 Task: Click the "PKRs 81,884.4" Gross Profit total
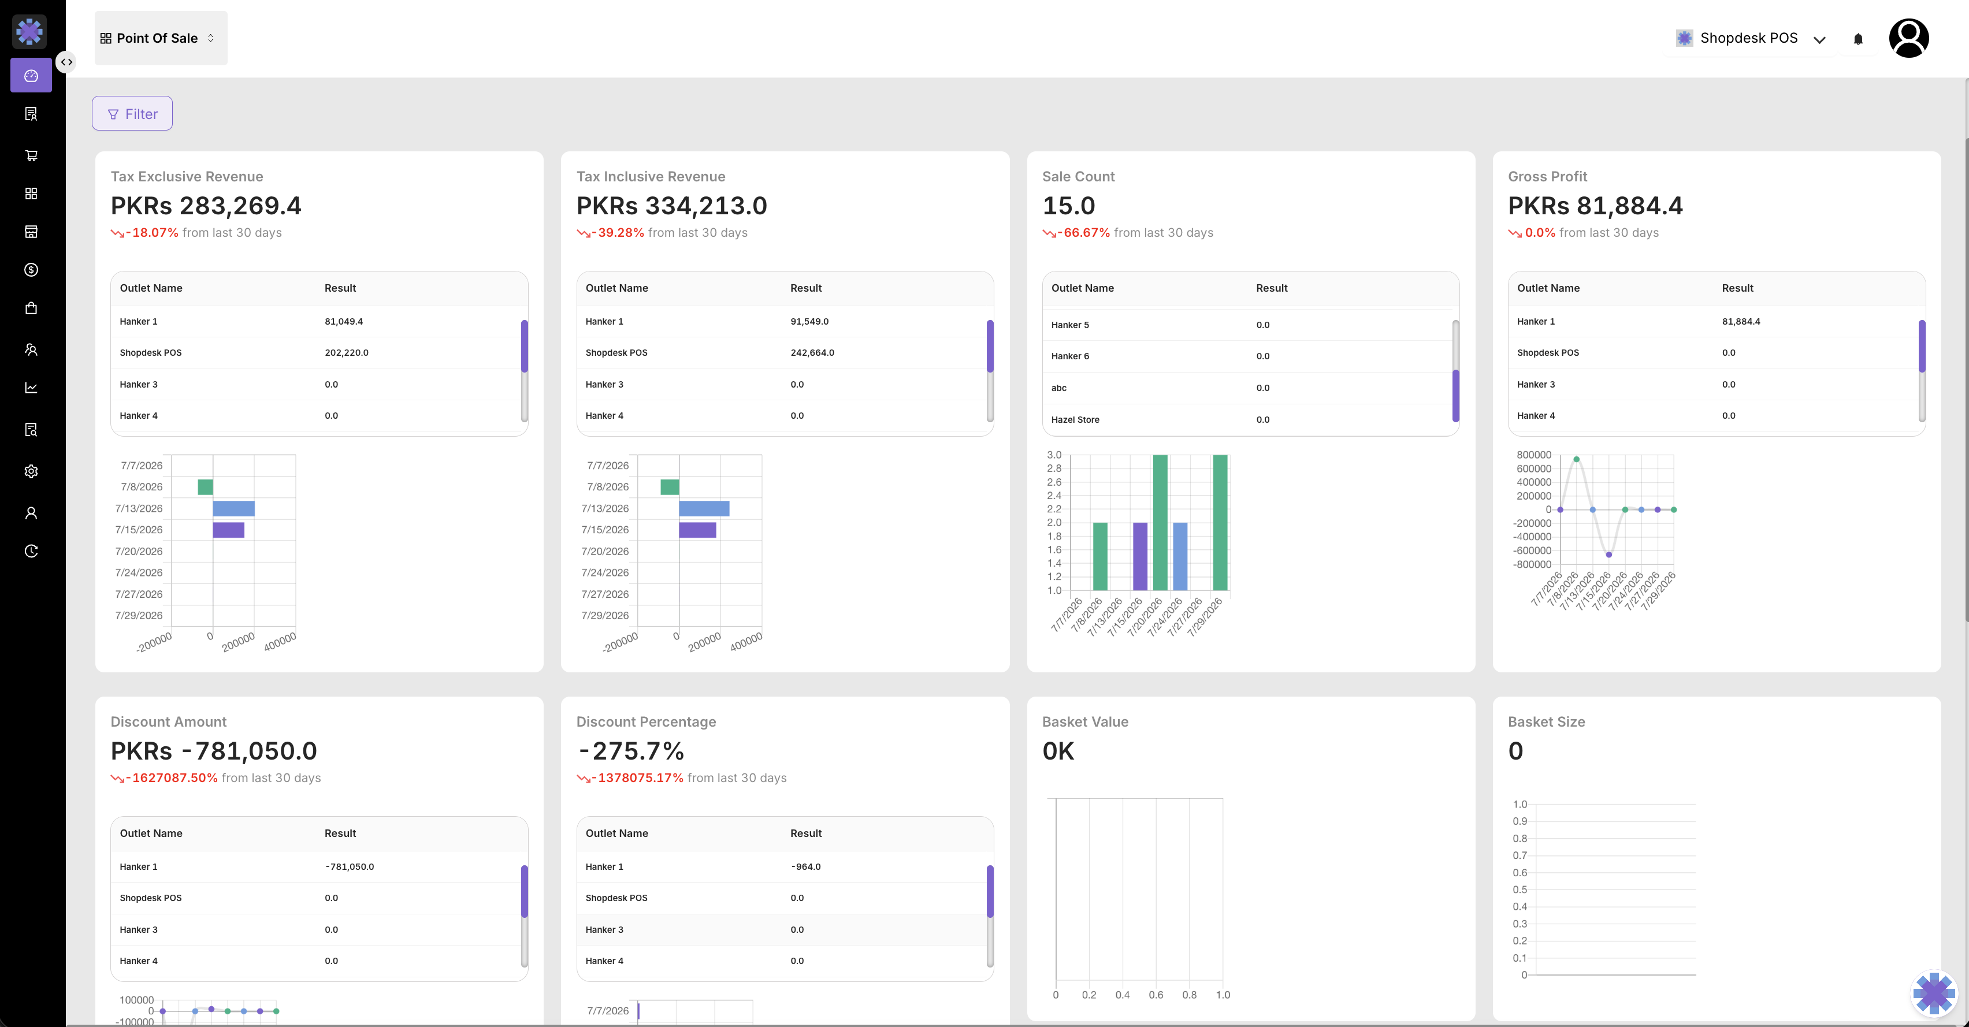1595,206
